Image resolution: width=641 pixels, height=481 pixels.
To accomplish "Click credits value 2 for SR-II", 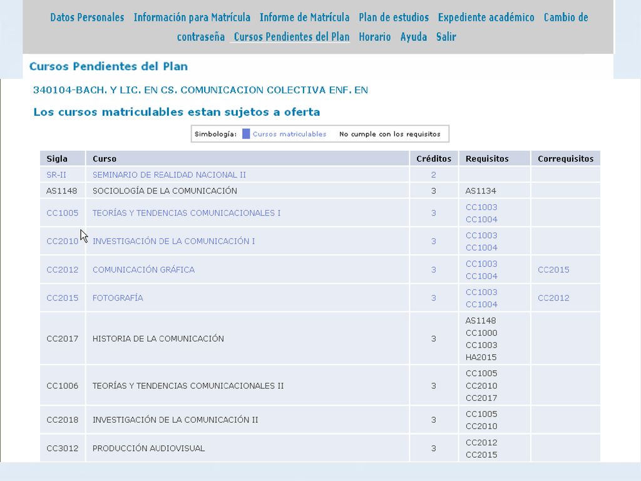I will click(433, 175).
